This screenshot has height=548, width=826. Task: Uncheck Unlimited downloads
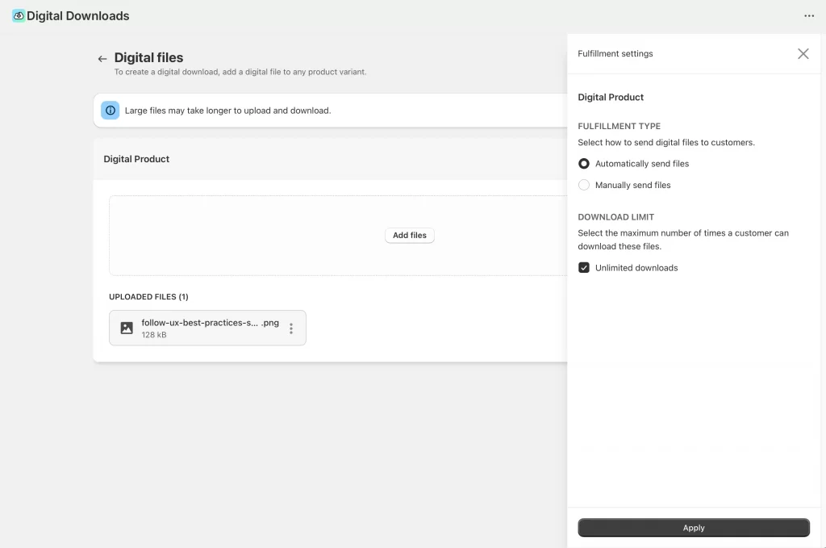click(x=583, y=267)
